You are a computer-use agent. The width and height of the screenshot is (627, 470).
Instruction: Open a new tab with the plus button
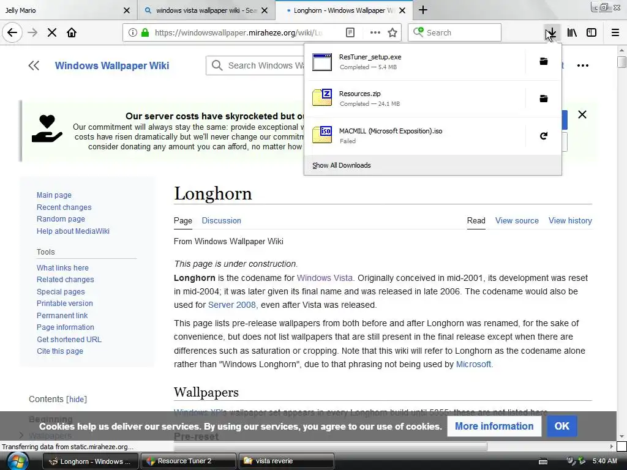tap(422, 10)
